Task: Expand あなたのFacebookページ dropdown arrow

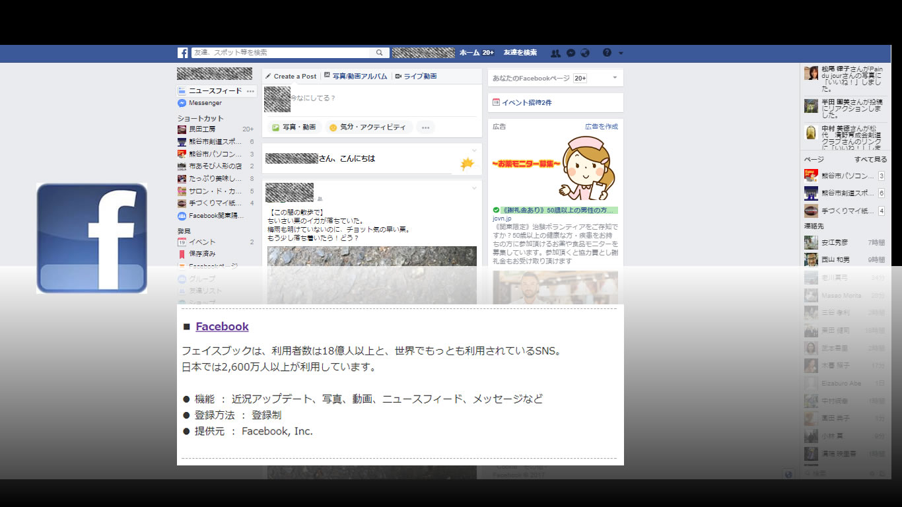Action: pyautogui.click(x=615, y=78)
